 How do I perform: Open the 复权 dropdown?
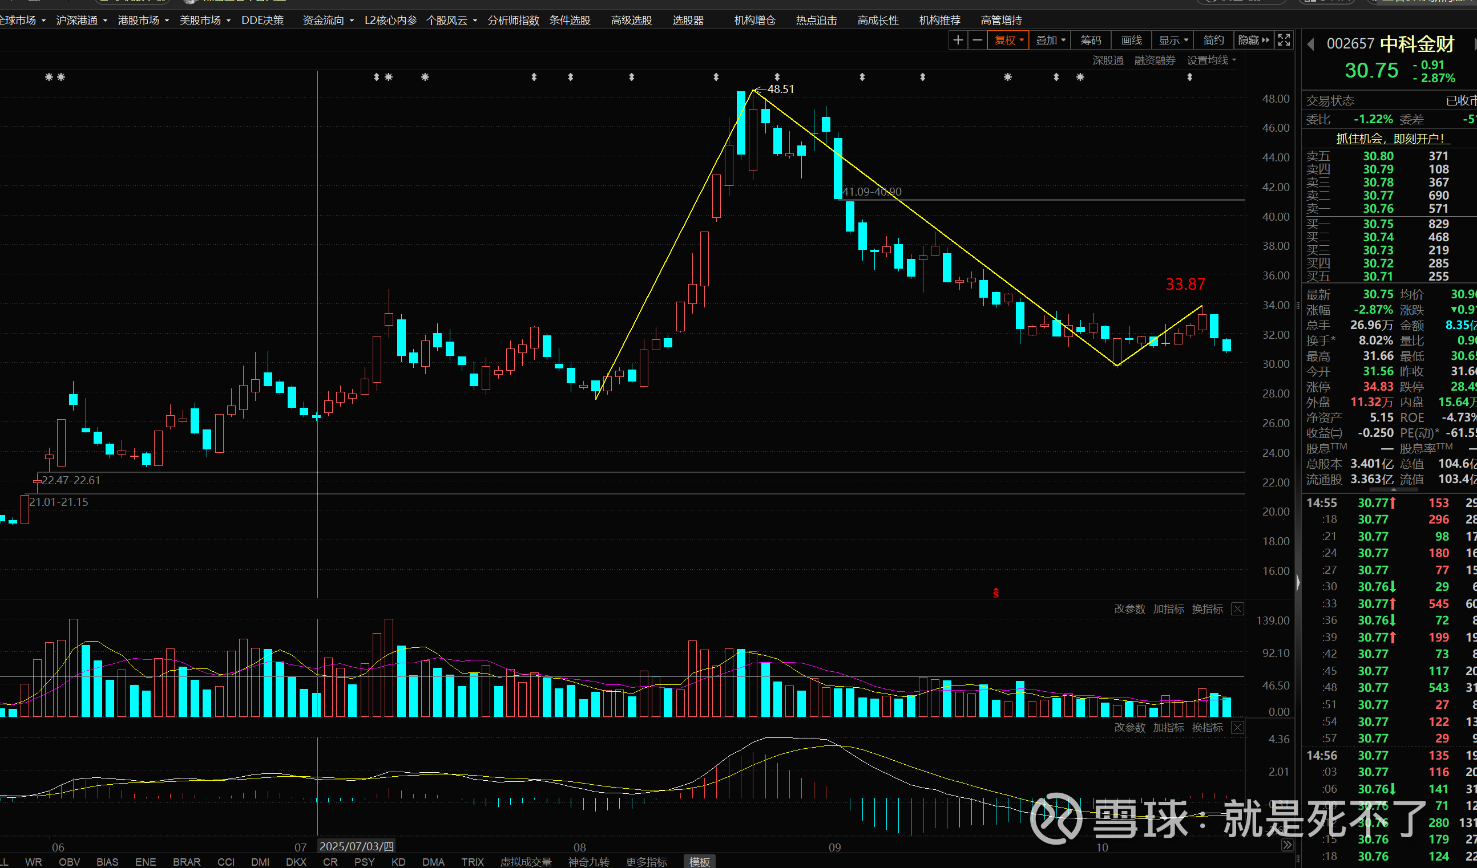(1008, 40)
